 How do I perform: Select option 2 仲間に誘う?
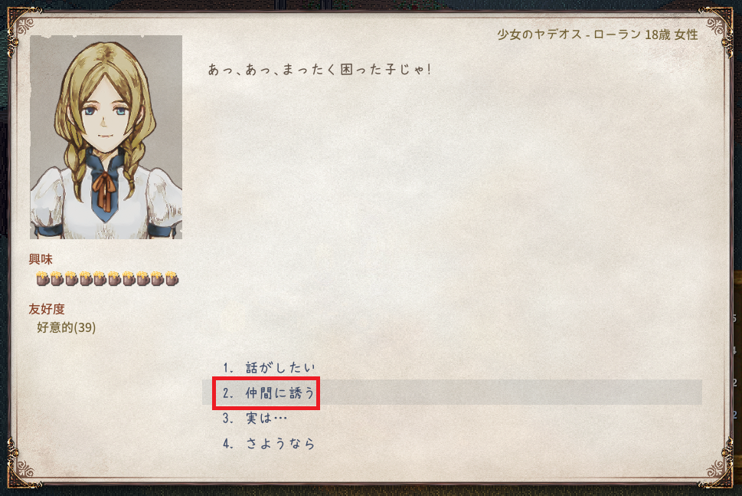[x=269, y=393]
